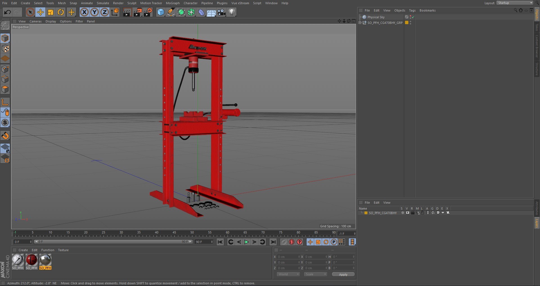Open World coordinate dropdown

point(288,274)
